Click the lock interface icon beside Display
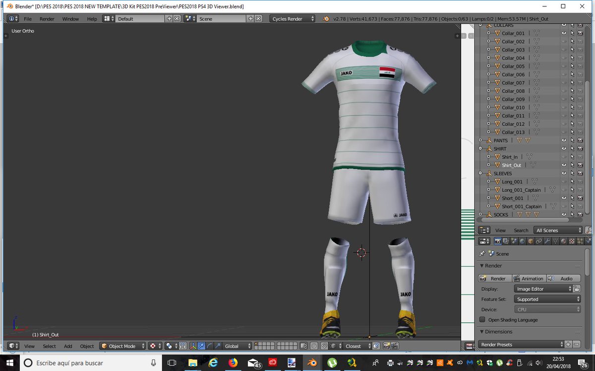The width and height of the screenshot is (595, 371). pyautogui.click(x=577, y=289)
